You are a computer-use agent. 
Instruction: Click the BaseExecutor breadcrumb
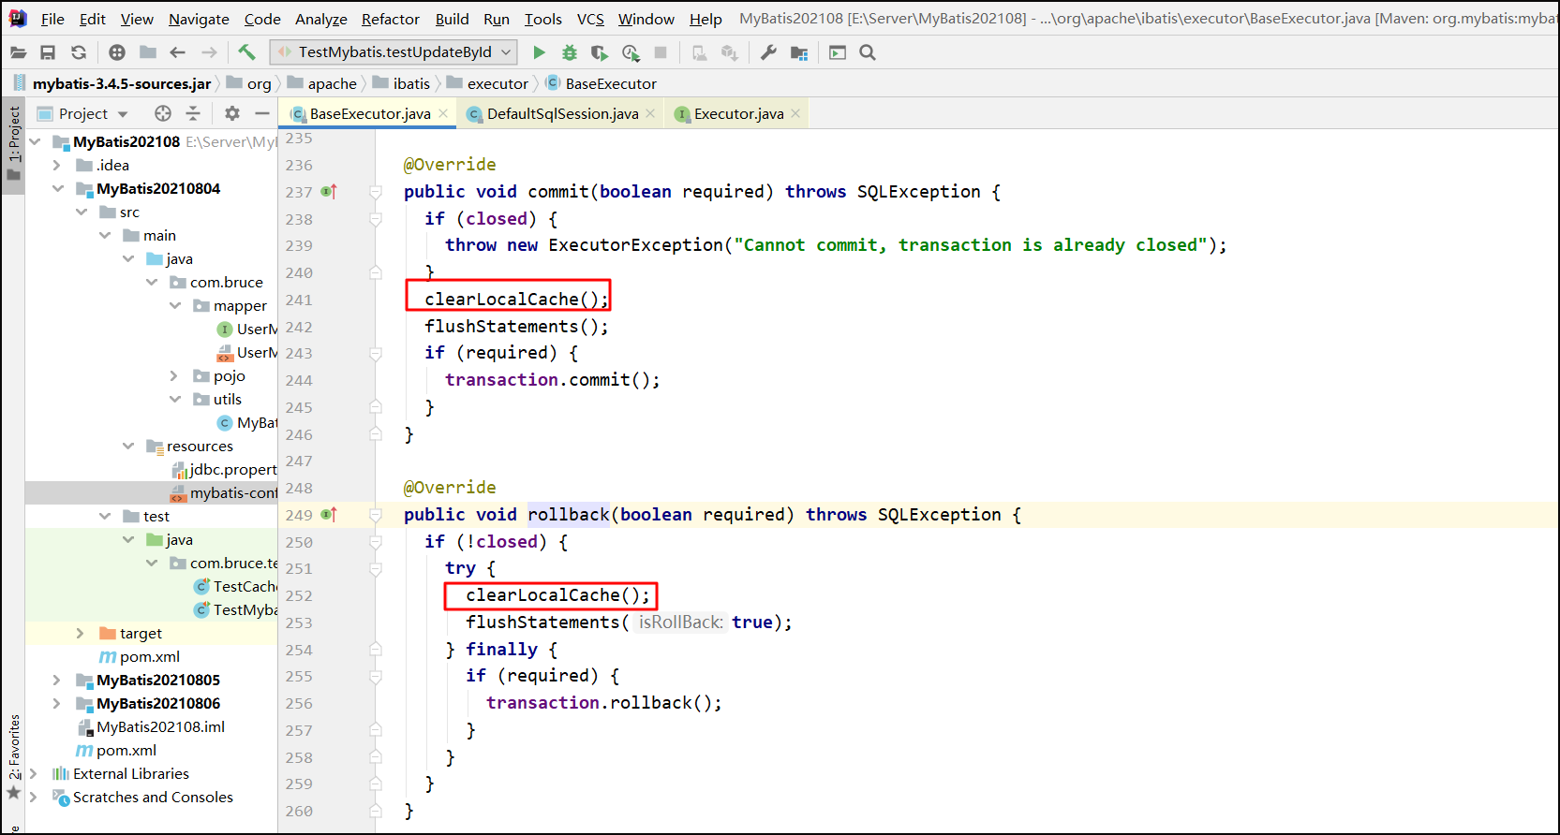pyautogui.click(x=611, y=84)
